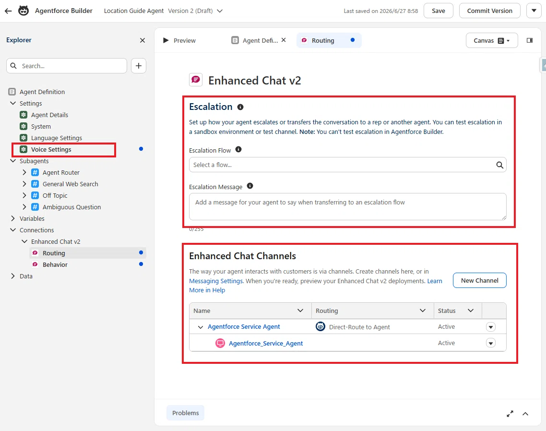Open Status column header dropdown
Screen dimensions: 546x431
click(471, 311)
